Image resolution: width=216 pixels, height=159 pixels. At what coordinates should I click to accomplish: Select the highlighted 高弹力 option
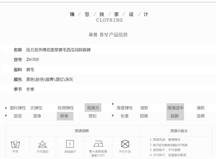[93, 108]
